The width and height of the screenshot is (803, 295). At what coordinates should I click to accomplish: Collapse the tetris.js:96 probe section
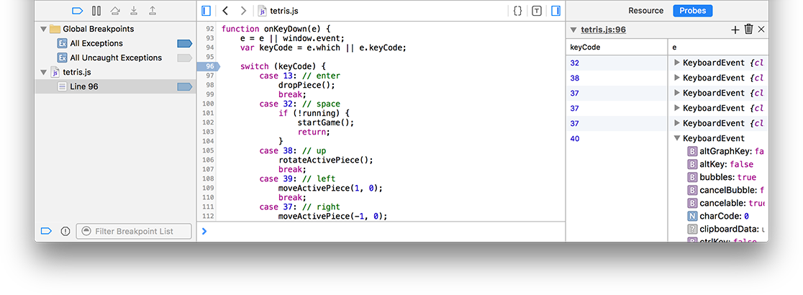click(x=573, y=29)
